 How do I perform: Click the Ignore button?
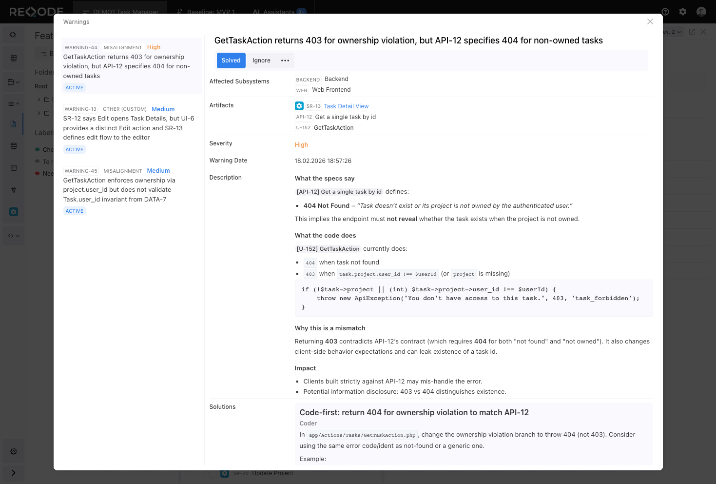pos(261,60)
